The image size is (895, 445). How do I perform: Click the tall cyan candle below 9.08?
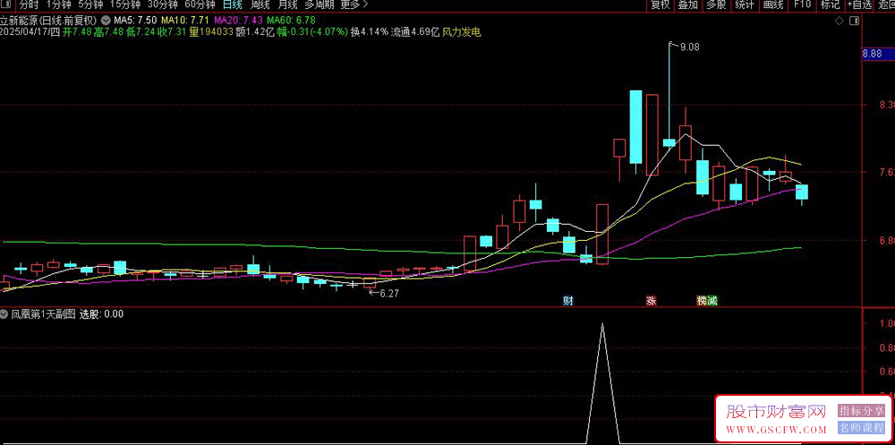[x=635, y=127]
